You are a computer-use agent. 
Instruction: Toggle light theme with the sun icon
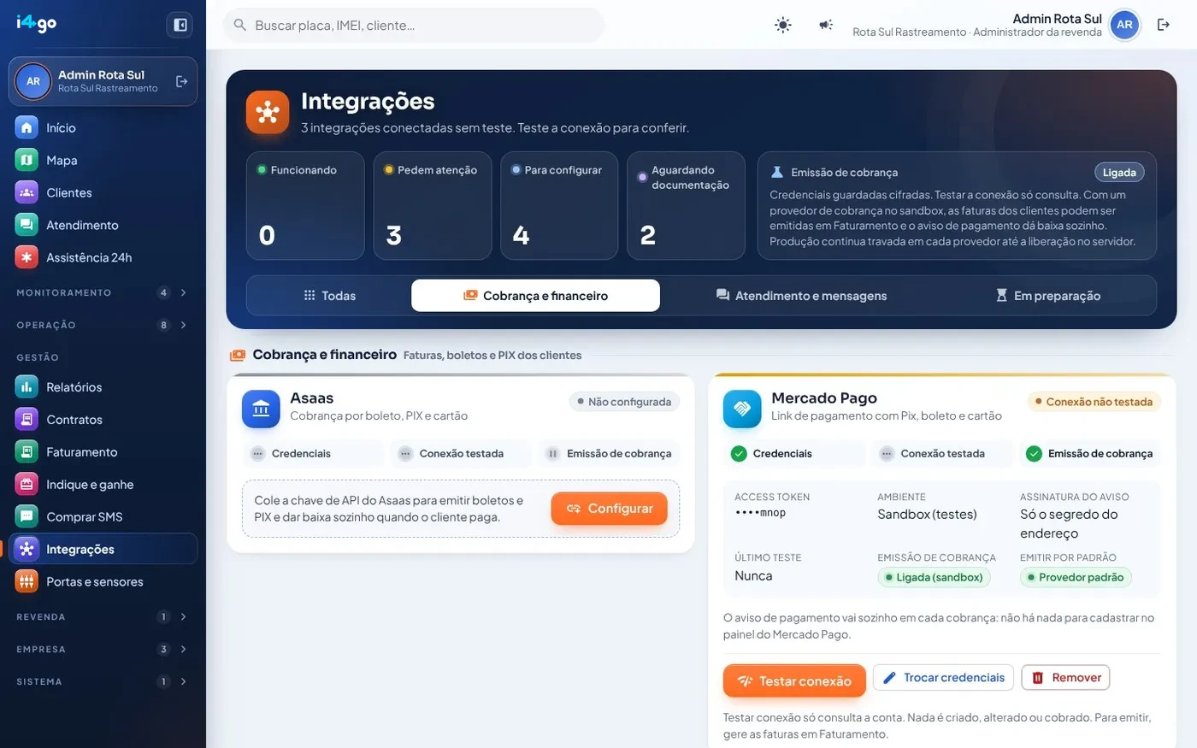coord(782,25)
